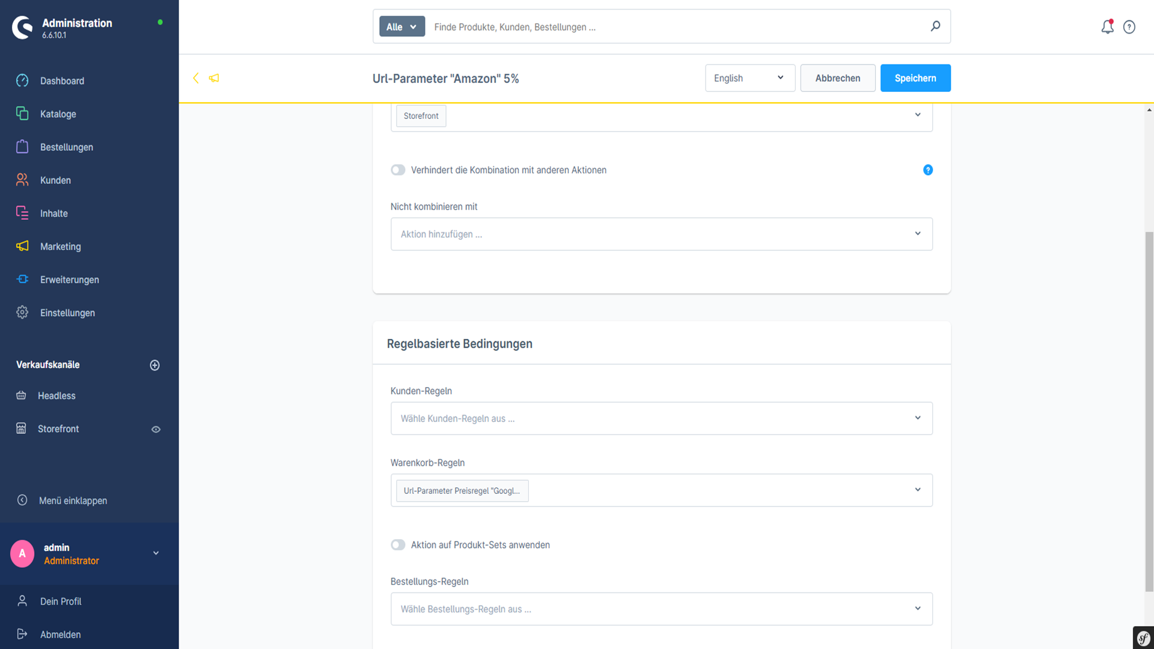Click the vertical page scrollbar
The height and width of the screenshot is (649, 1154).
1149,412
